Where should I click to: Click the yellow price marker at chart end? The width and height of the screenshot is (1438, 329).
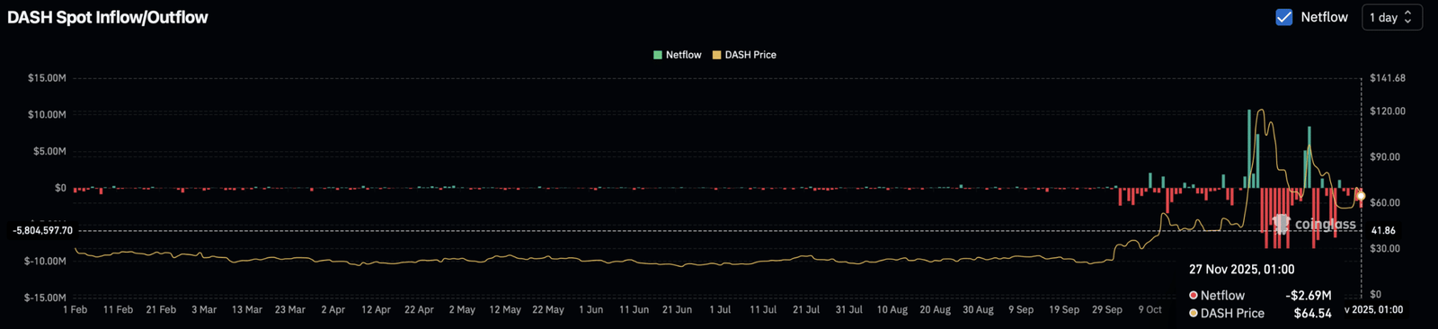[x=1361, y=196]
